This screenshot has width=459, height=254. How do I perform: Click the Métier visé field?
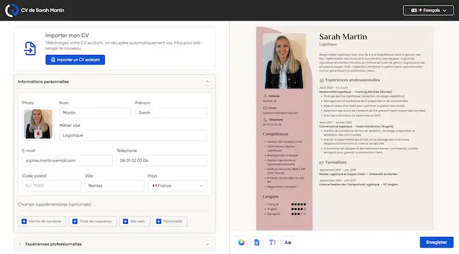point(133,136)
